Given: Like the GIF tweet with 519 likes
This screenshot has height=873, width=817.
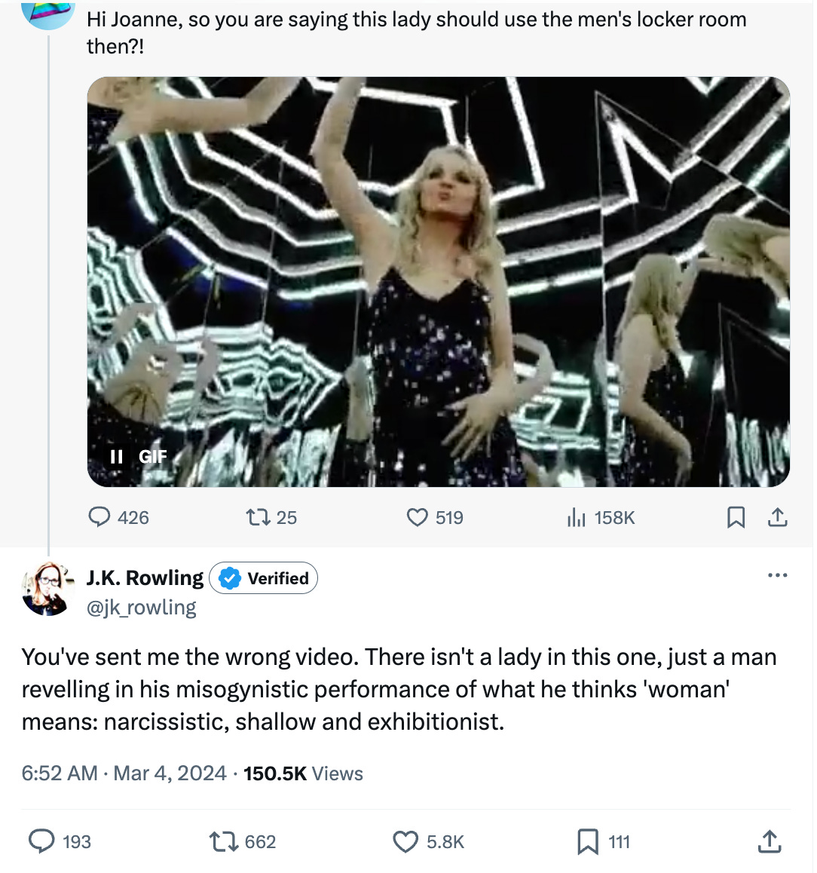Looking at the screenshot, I should pyautogui.click(x=418, y=517).
